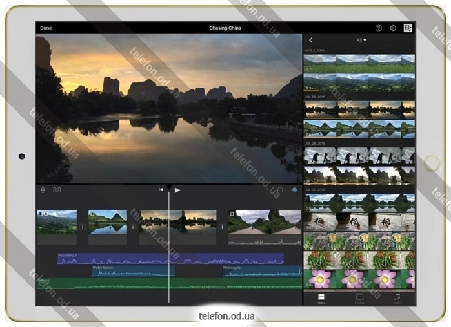Click Done to exit the project
The image size is (451, 327).
46,28
